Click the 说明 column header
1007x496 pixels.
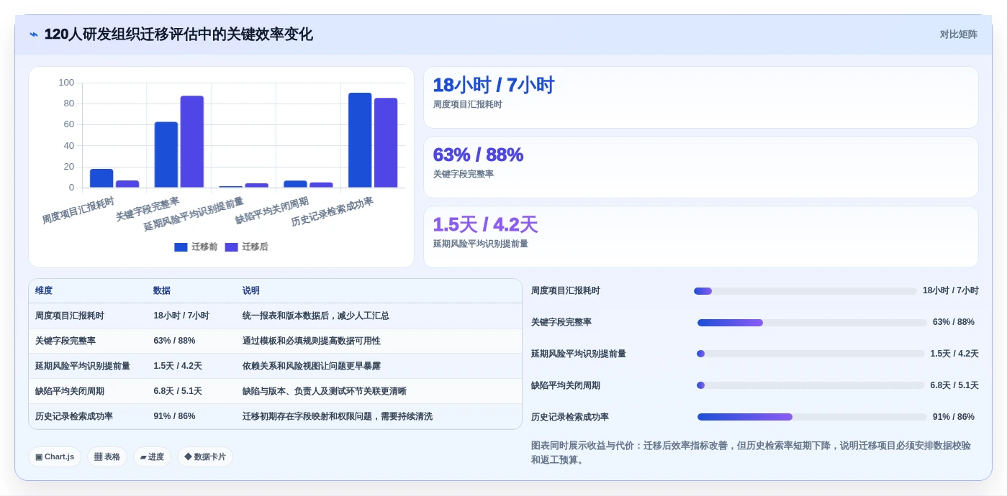[x=251, y=291]
